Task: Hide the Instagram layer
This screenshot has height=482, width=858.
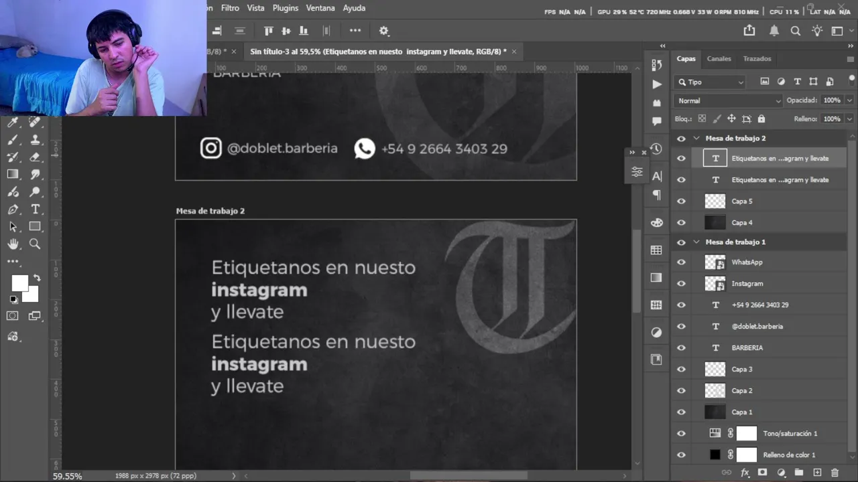Action: [681, 284]
